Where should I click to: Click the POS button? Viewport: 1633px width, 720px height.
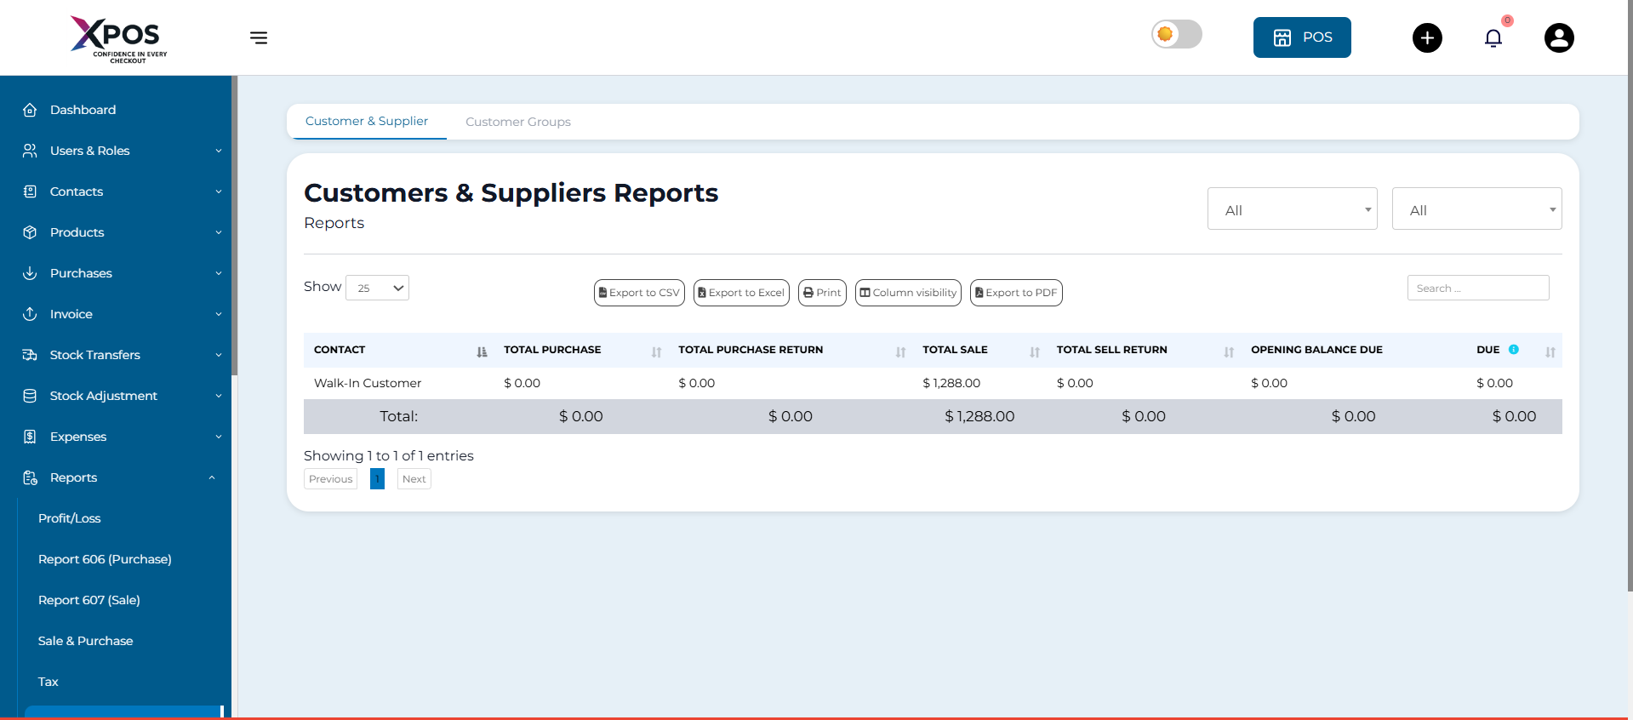click(x=1301, y=37)
